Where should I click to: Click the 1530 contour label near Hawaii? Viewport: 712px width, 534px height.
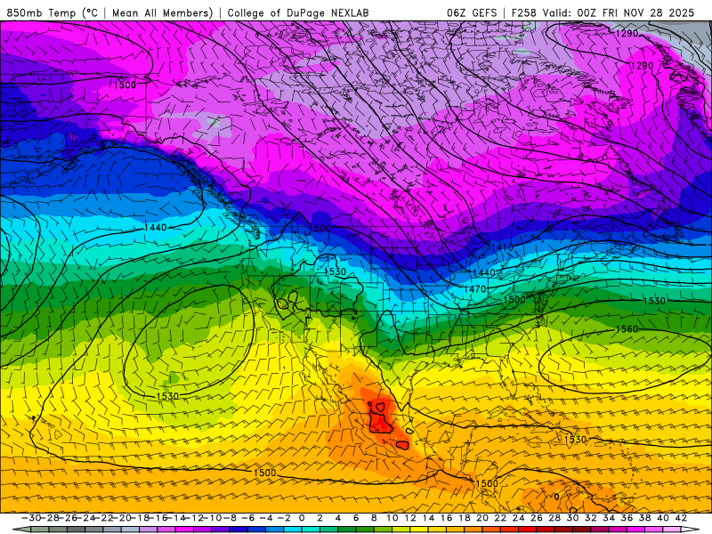[x=167, y=396]
